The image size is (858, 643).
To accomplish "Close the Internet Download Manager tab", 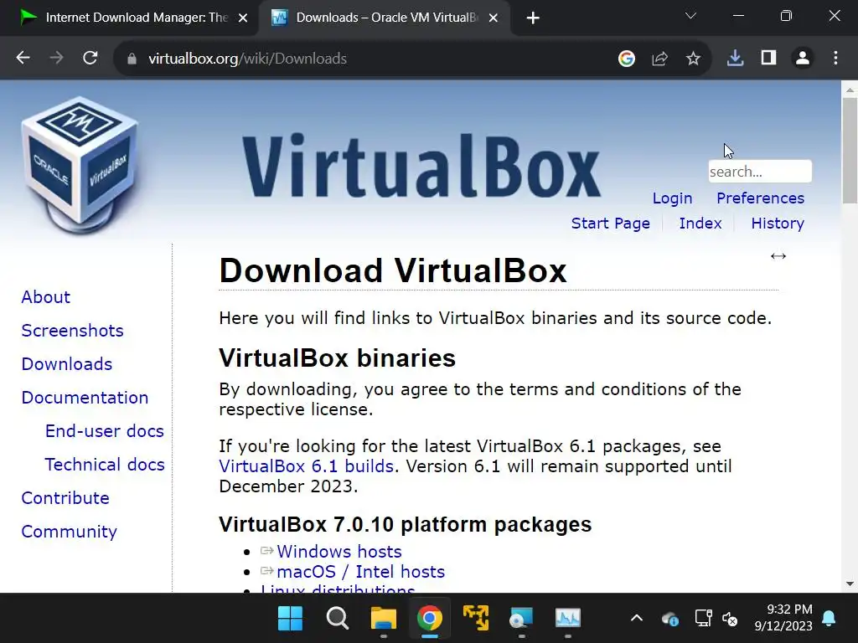I will (x=244, y=18).
